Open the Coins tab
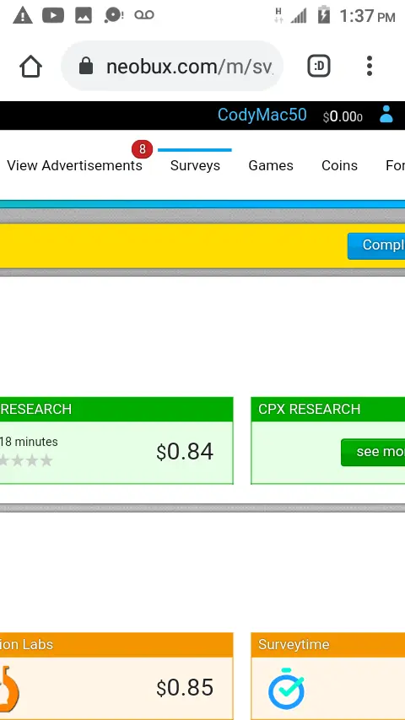The image size is (405, 720). pos(339,166)
